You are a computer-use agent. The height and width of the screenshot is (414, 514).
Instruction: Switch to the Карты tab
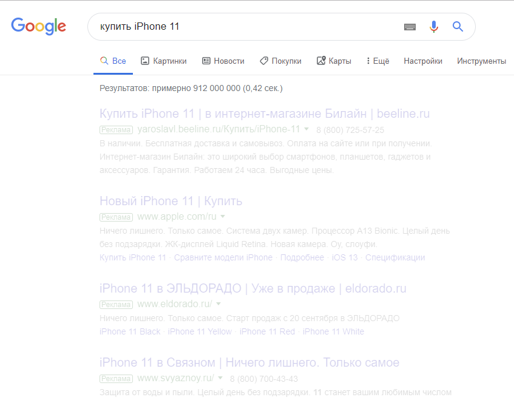pyautogui.click(x=334, y=61)
